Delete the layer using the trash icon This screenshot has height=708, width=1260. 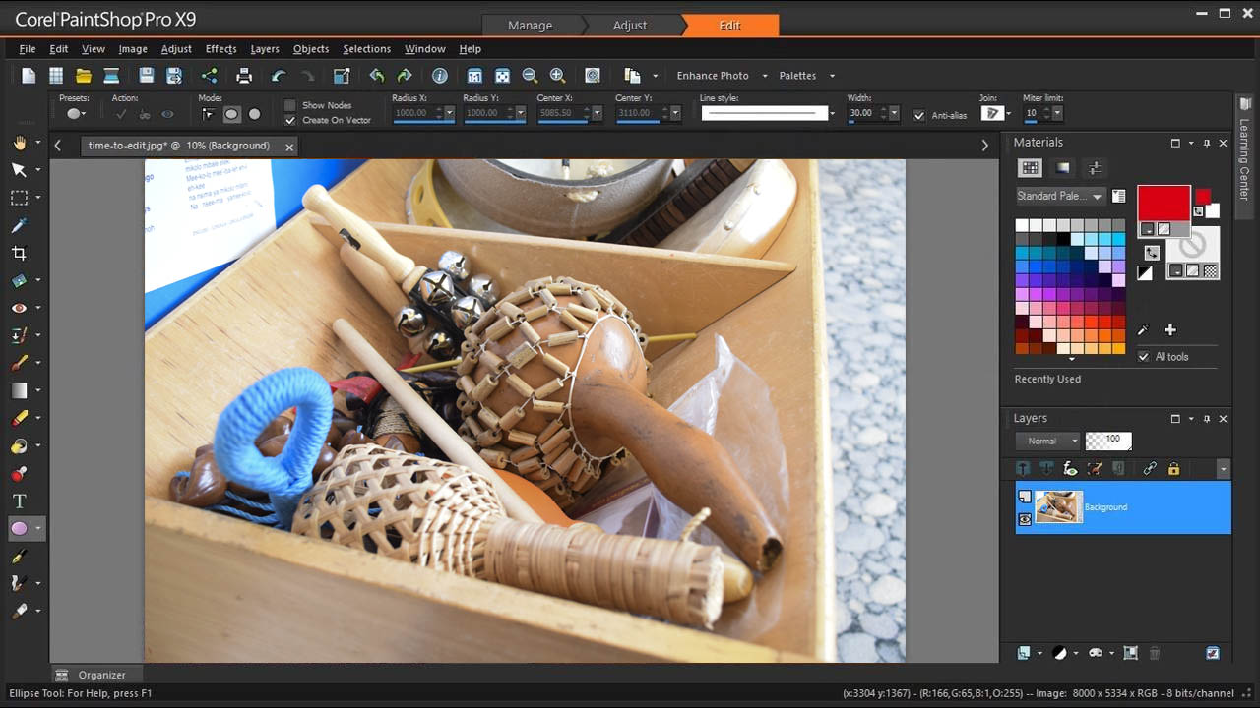click(1155, 652)
